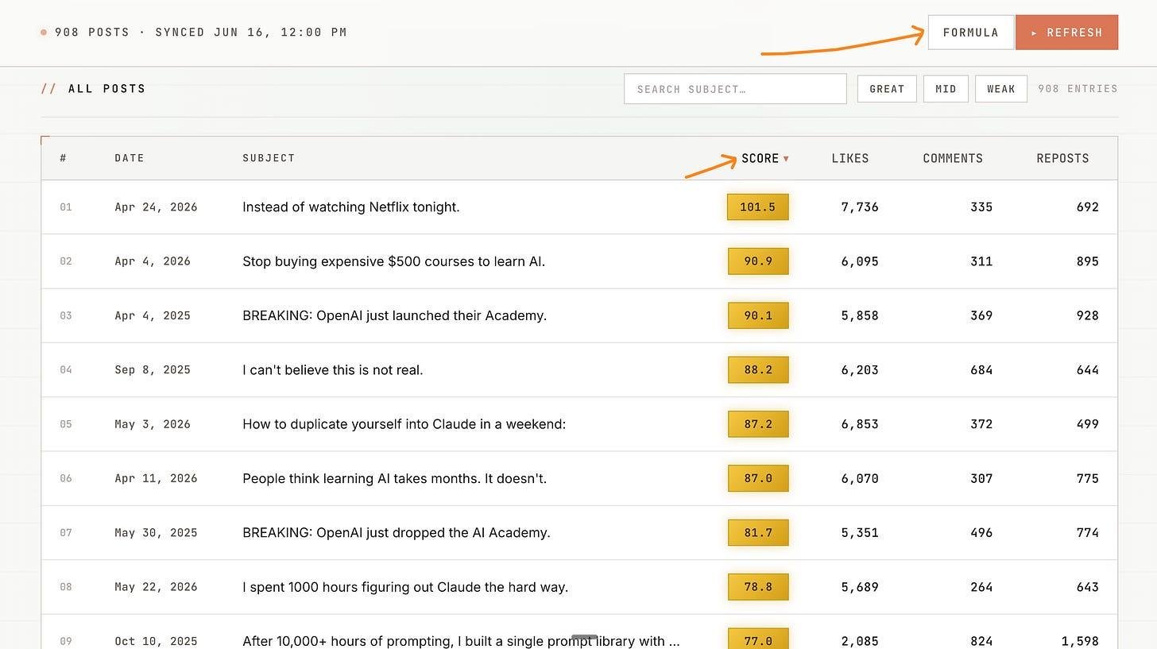Screen dimensions: 1157x649
Task: Select the date May 30, 2025
Action: coord(156,532)
